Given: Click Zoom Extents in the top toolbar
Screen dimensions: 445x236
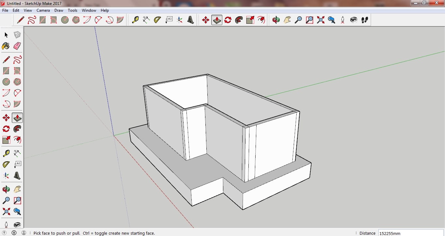Looking at the screenshot, I should [320, 20].
